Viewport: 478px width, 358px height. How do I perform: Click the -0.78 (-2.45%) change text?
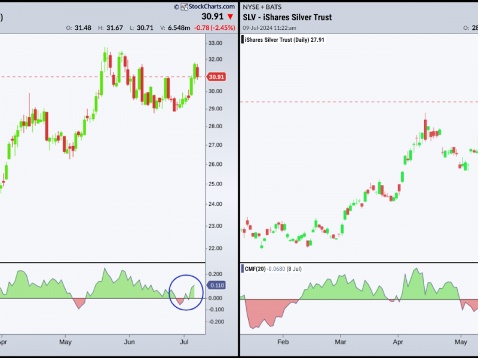coord(215,27)
